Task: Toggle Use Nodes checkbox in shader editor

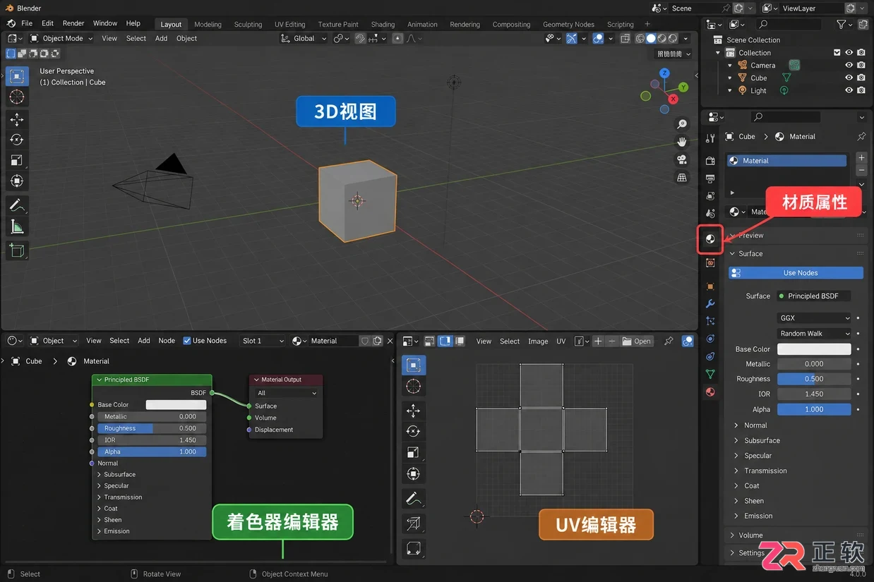Action: (187, 341)
